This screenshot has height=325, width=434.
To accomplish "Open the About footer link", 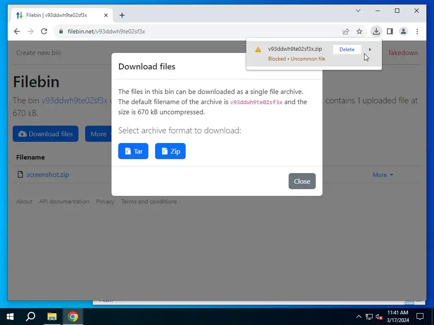I will 24,201.
